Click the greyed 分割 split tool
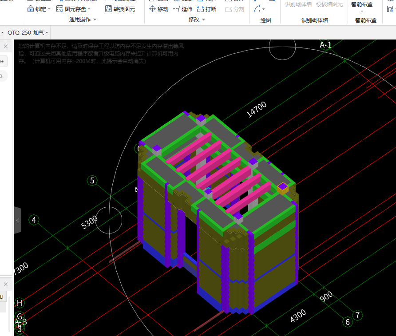Image resolution: width=396 pixels, height=336 pixels. 234,9
